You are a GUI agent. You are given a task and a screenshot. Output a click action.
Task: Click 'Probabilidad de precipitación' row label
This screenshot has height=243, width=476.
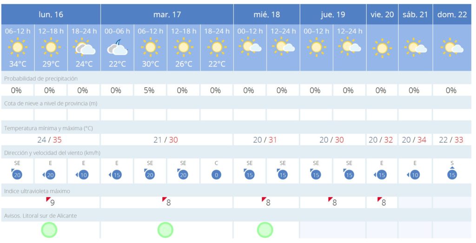coord(41,79)
